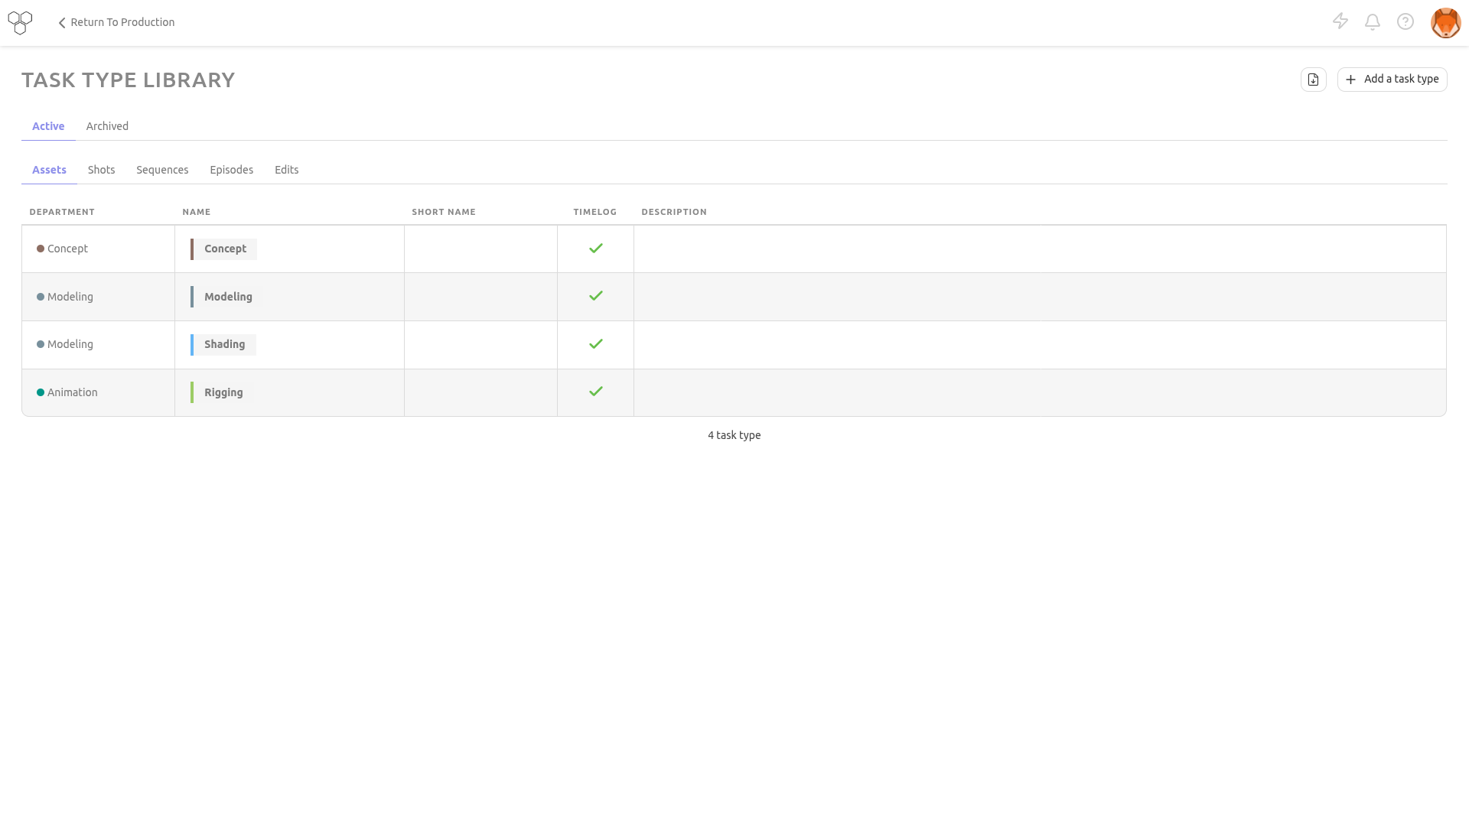The width and height of the screenshot is (1469, 826).
Task: Click the Concept department cell
Action: point(98,249)
